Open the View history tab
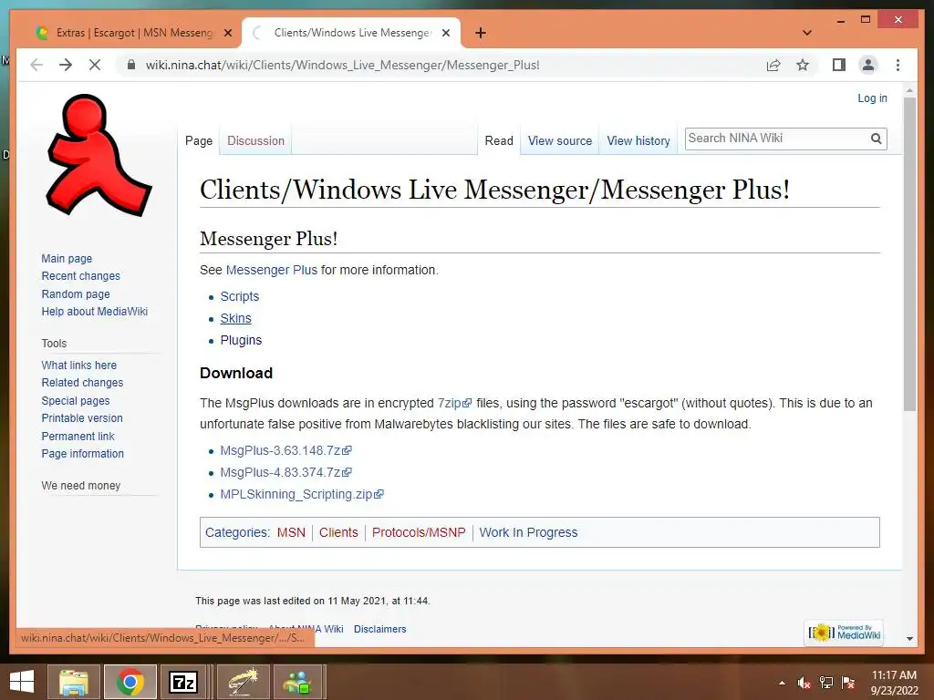This screenshot has height=700, width=934. pyautogui.click(x=638, y=140)
